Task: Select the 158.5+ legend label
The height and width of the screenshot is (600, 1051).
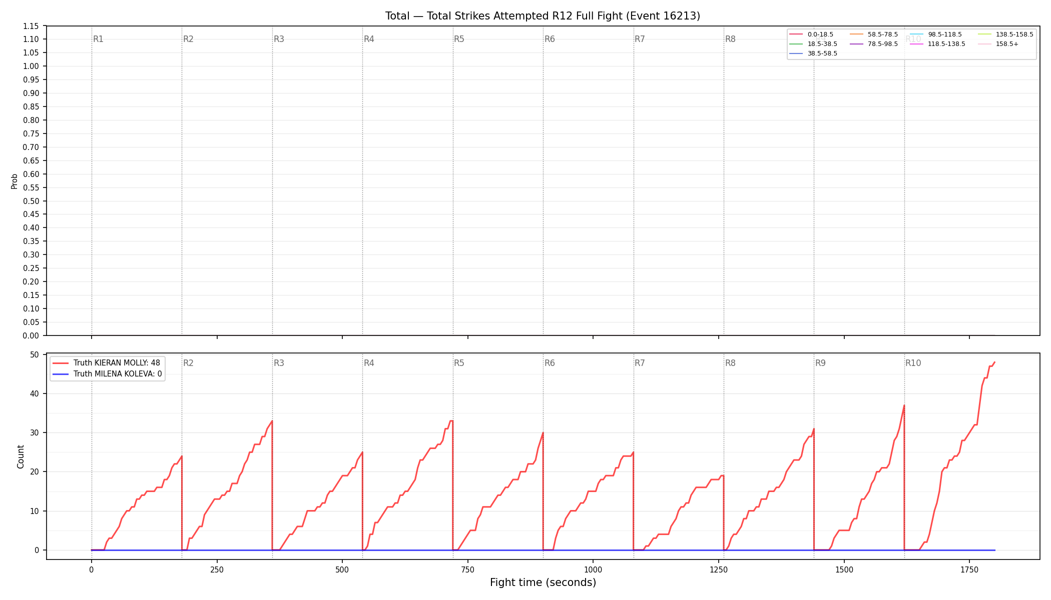Action: pos(1007,44)
